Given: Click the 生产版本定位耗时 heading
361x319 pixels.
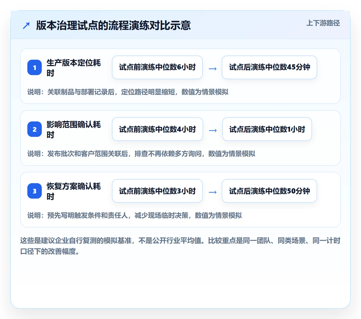Looking at the screenshot, I should (73, 68).
